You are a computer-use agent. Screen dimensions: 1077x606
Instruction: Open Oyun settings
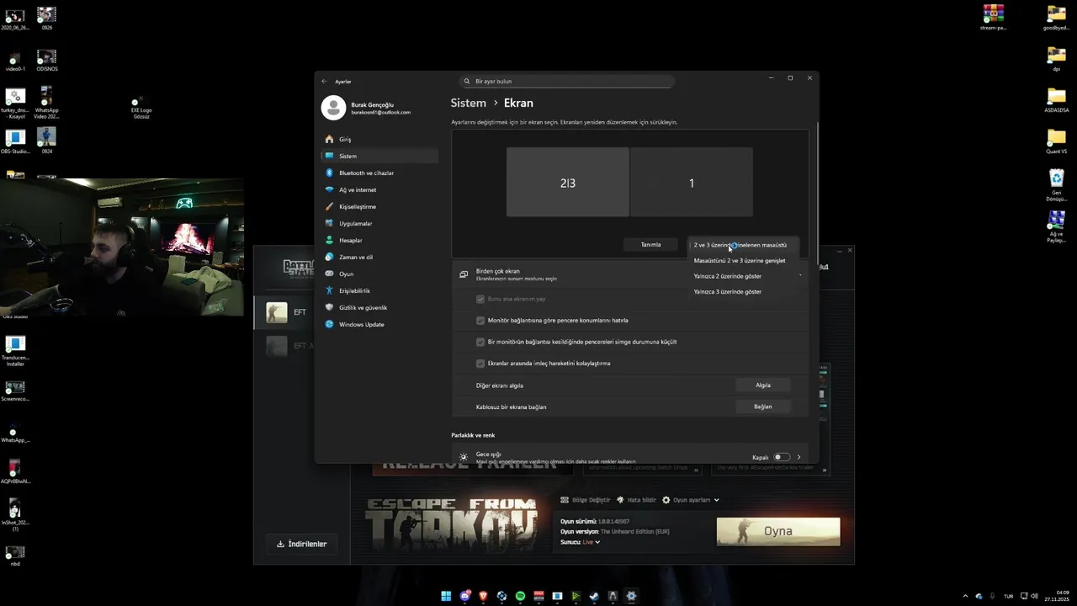(x=379, y=274)
